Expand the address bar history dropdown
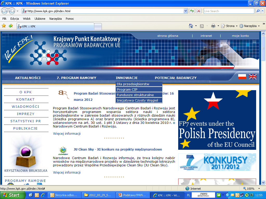This screenshot has height=199, width=266. point(185,11)
